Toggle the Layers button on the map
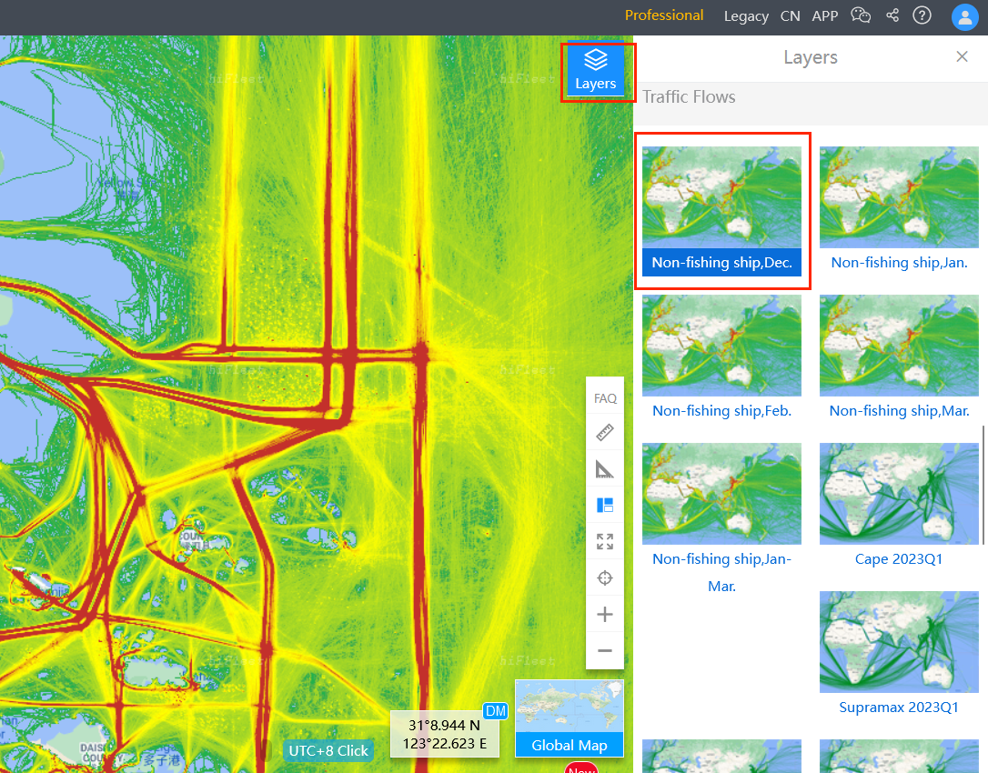Viewport: 988px width, 773px height. [x=596, y=69]
